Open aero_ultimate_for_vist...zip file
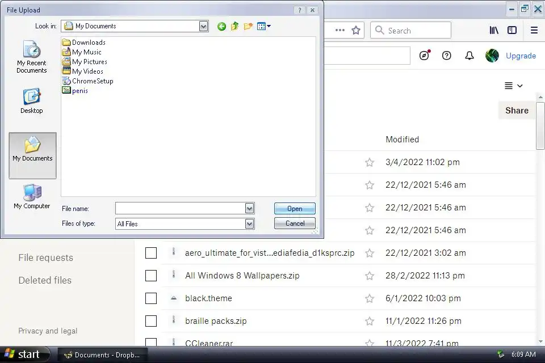The width and height of the screenshot is (545, 363). [270, 253]
